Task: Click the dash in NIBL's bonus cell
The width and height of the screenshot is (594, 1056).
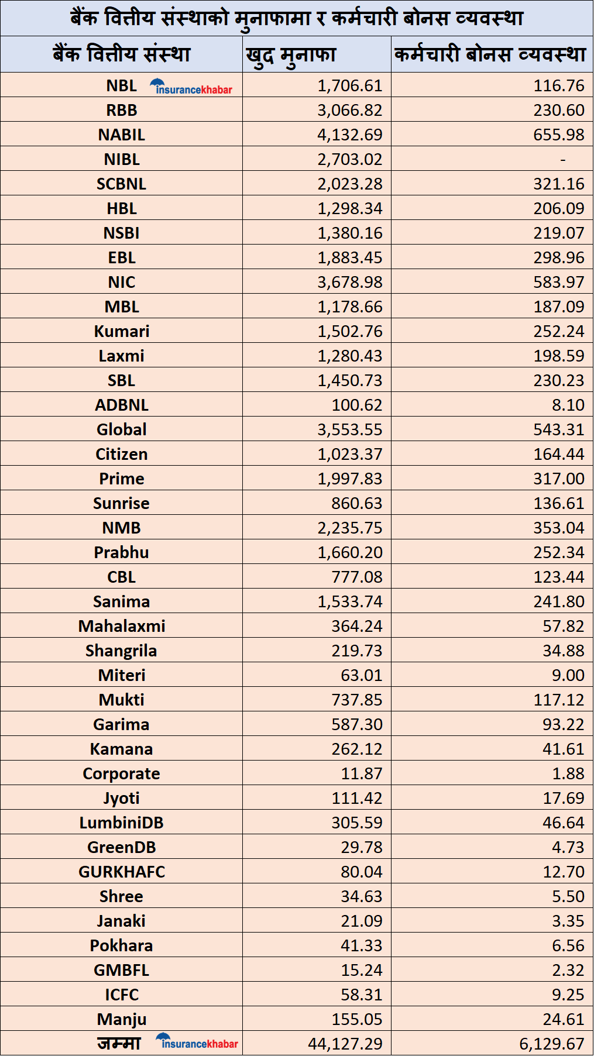Action: coord(562,159)
